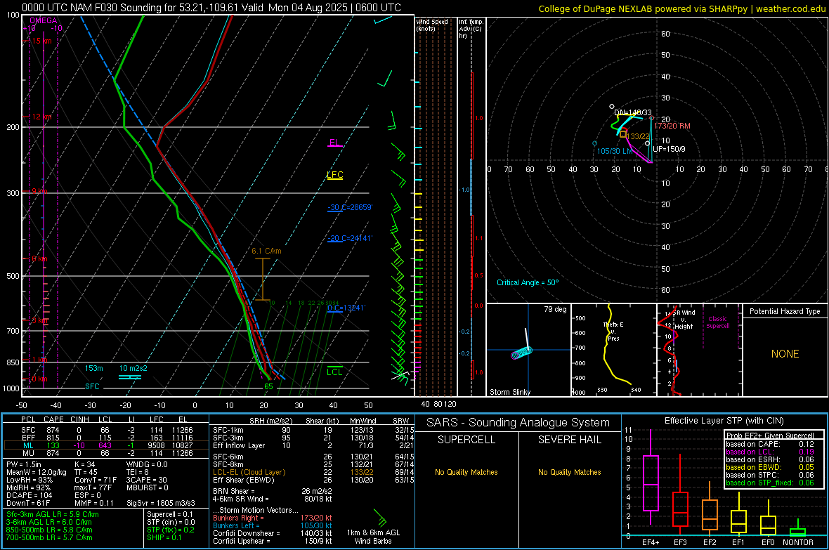829x550 pixels.
Task: Click the 15 km height marker
Action: point(41,41)
